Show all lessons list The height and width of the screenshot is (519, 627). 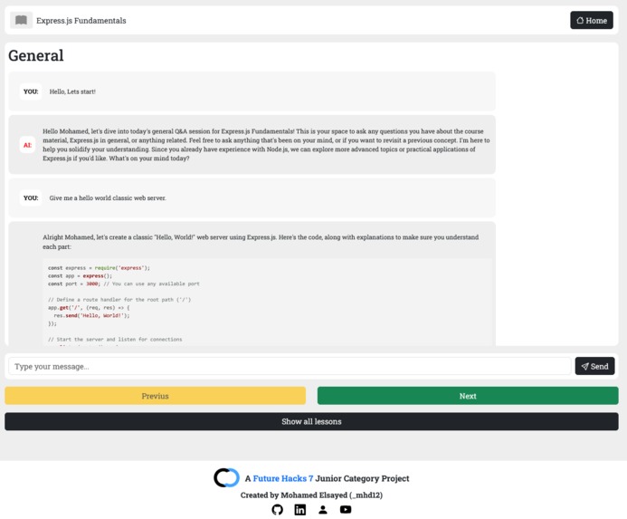(x=311, y=421)
